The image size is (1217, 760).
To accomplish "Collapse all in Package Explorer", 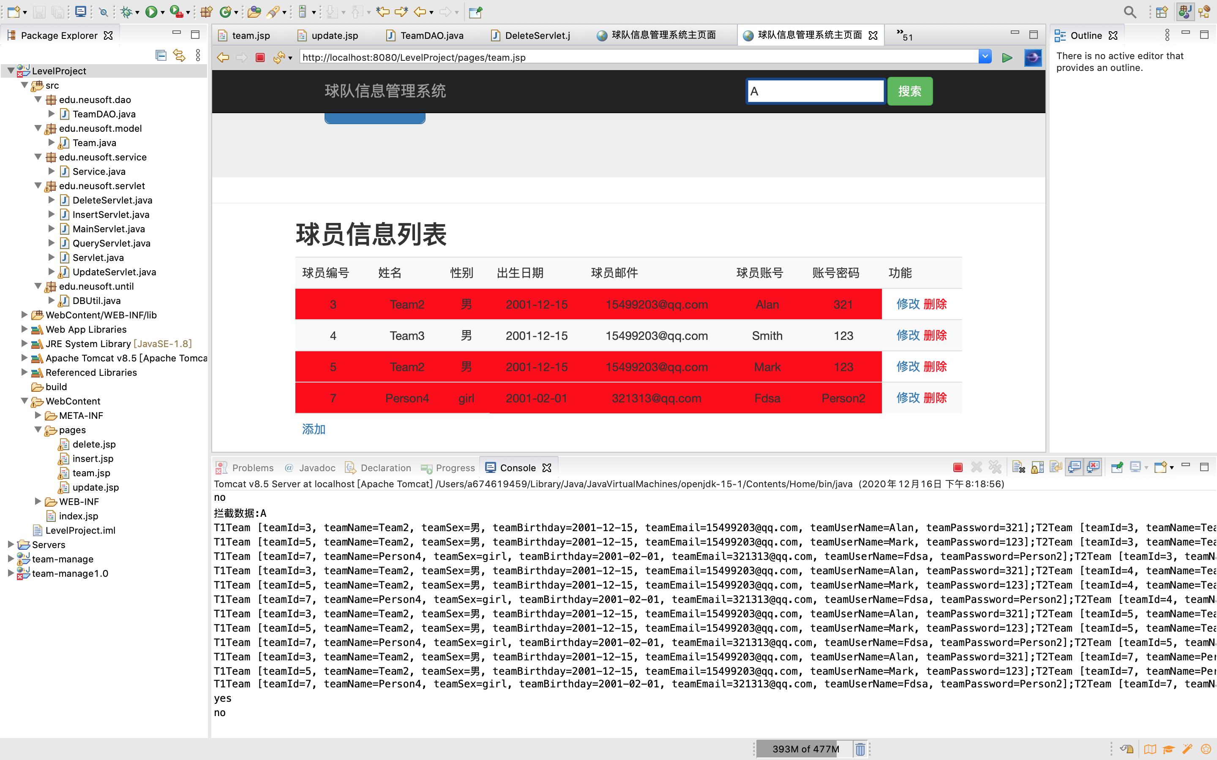I will click(161, 55).
